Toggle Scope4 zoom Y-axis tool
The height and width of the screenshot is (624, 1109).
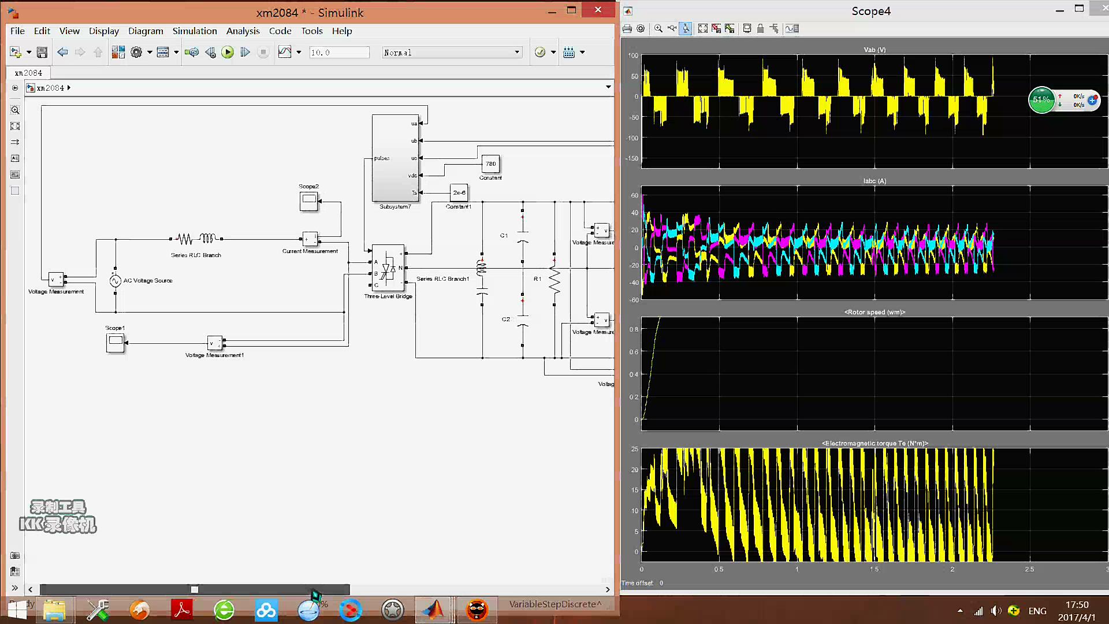[686, 28]
